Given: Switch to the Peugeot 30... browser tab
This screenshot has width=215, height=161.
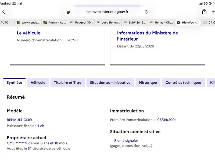Looking at the screenshot, I should pyautogui.click(x=82, y=23).
